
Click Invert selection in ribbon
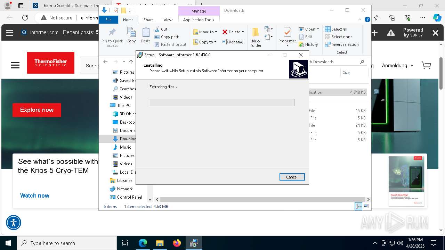342,44
